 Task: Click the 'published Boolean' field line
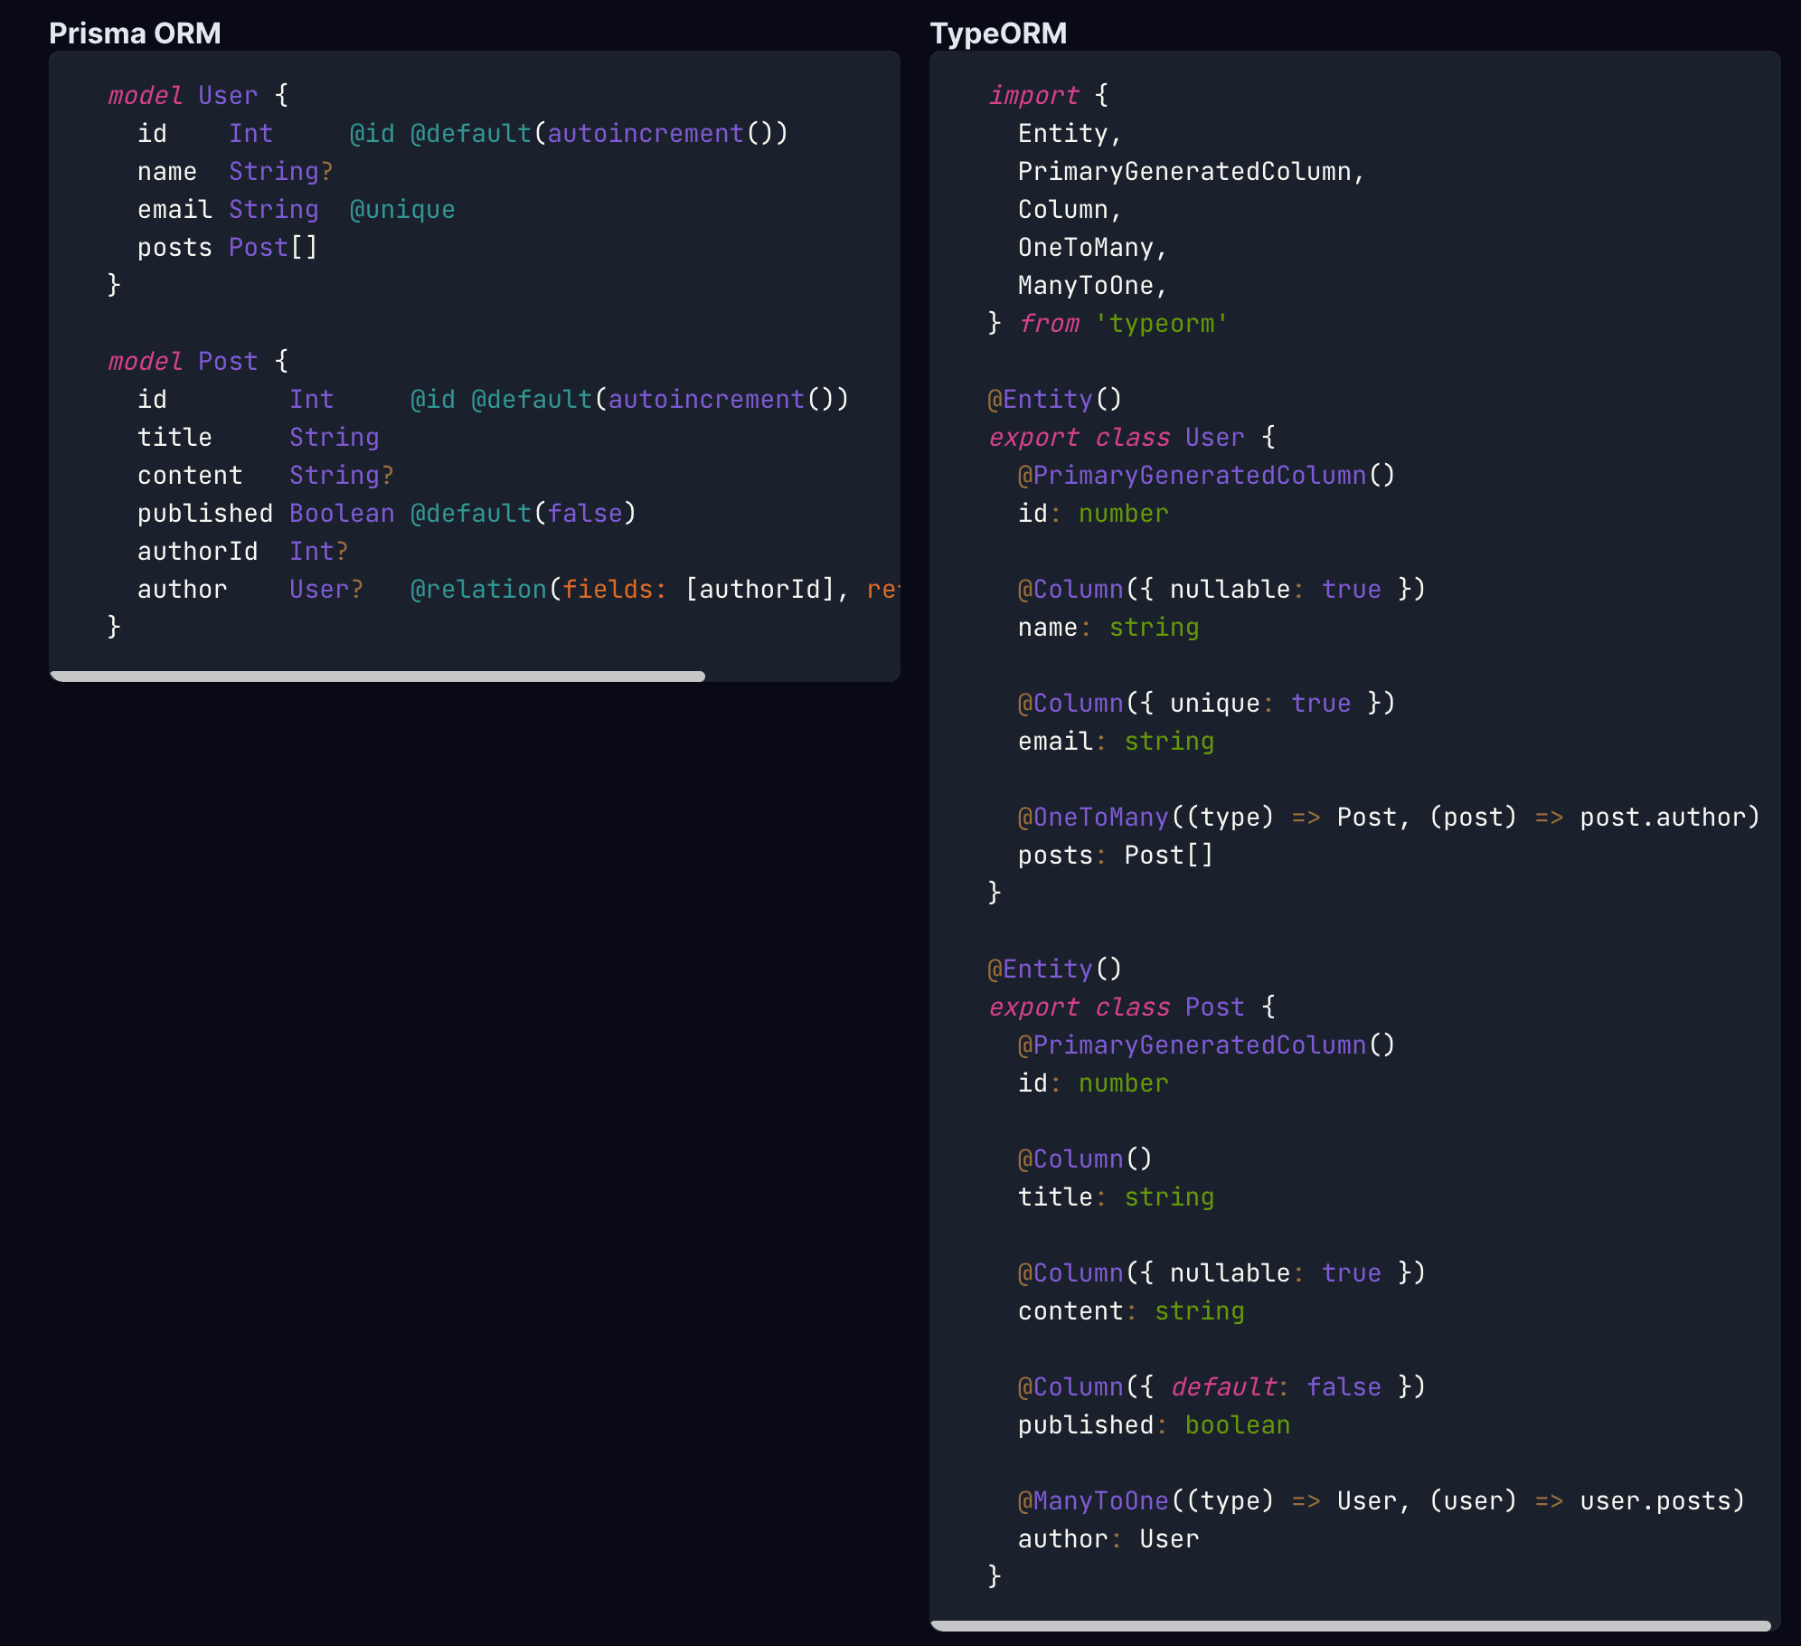coord(266,514)
